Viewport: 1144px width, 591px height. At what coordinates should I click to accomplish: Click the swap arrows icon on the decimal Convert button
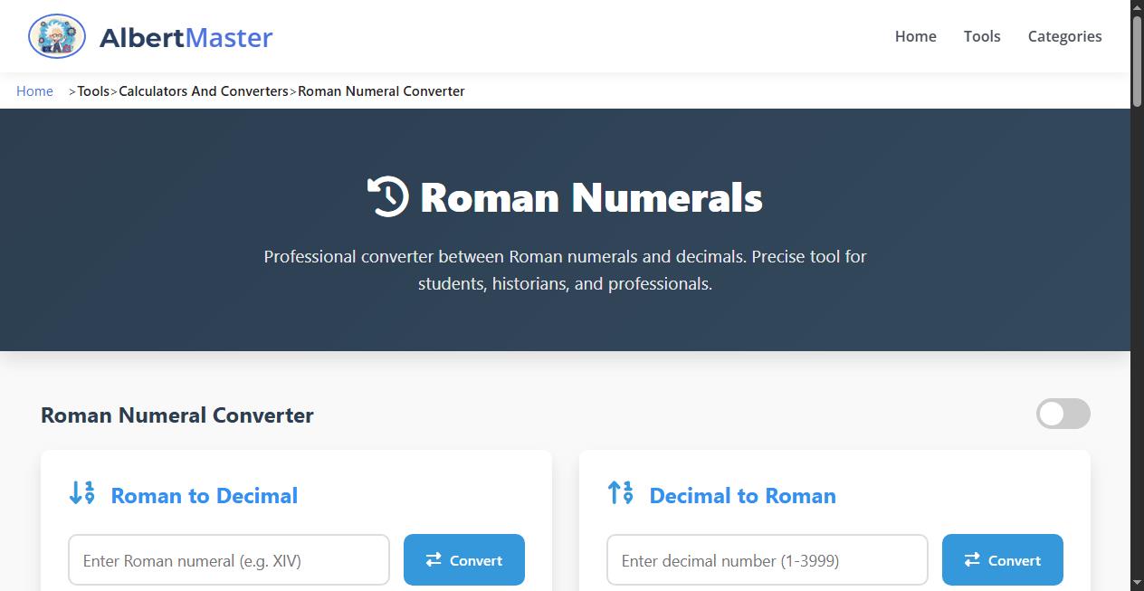tap(971, 559)
